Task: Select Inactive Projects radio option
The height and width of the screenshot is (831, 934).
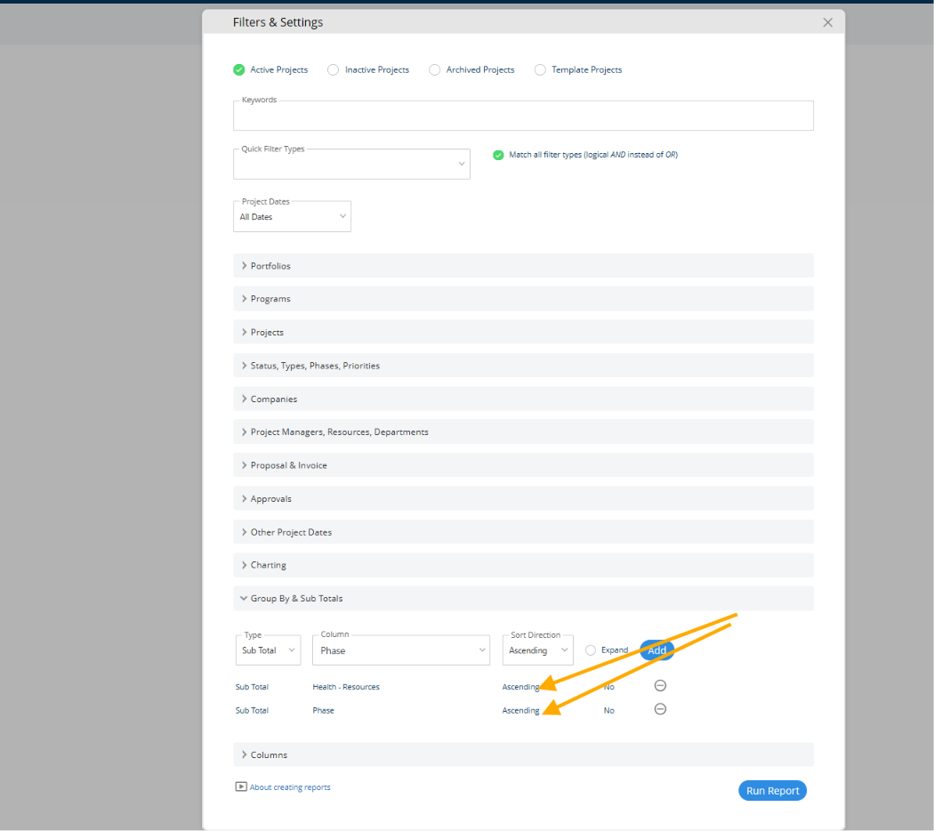Action: (x=333, y=69)
